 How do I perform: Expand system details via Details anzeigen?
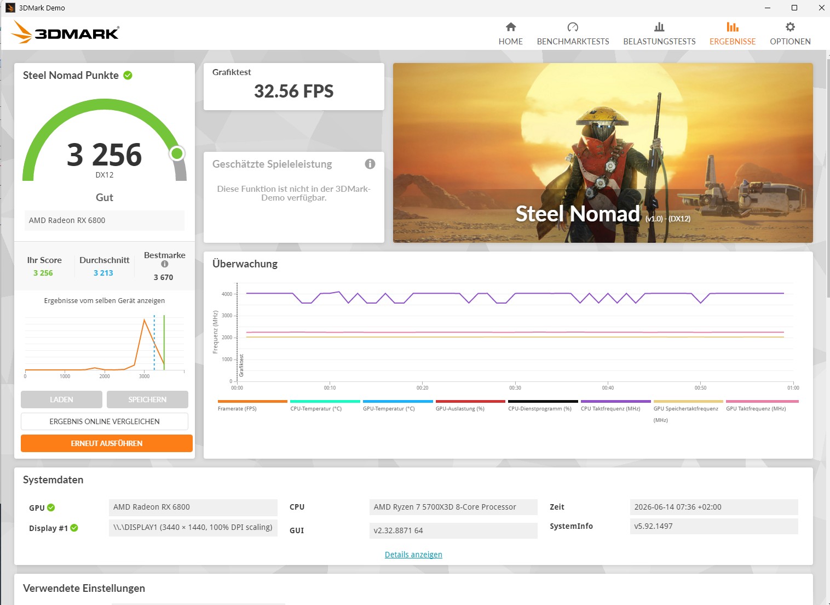click(x=413, y=555)
